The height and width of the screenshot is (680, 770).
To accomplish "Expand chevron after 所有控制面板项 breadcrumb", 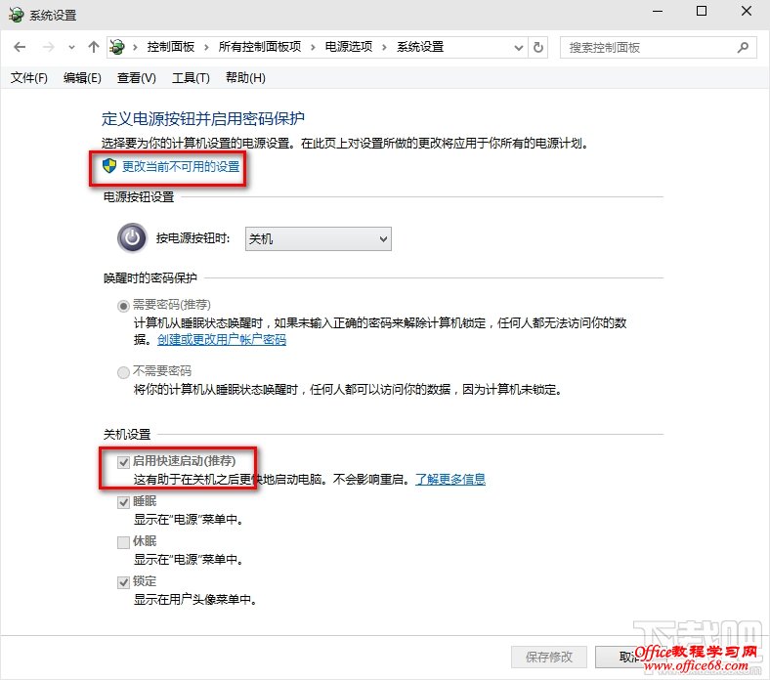I will tap(313, 47).
